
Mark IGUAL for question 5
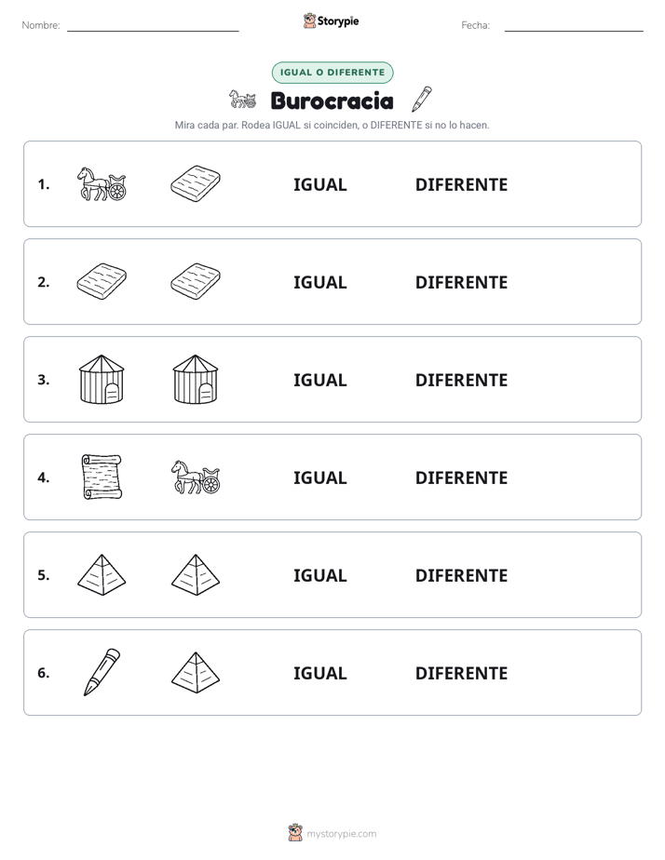click(319, 575)
